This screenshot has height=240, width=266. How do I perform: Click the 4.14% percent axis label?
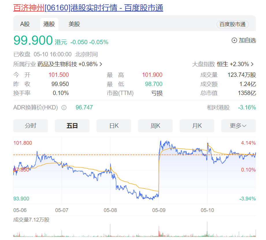click(248, 143)
